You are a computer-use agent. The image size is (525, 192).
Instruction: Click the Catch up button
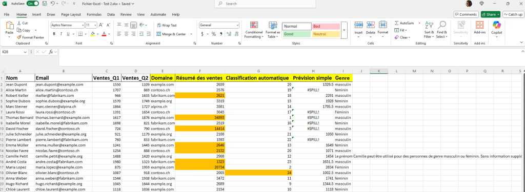[x=513, y=14]
